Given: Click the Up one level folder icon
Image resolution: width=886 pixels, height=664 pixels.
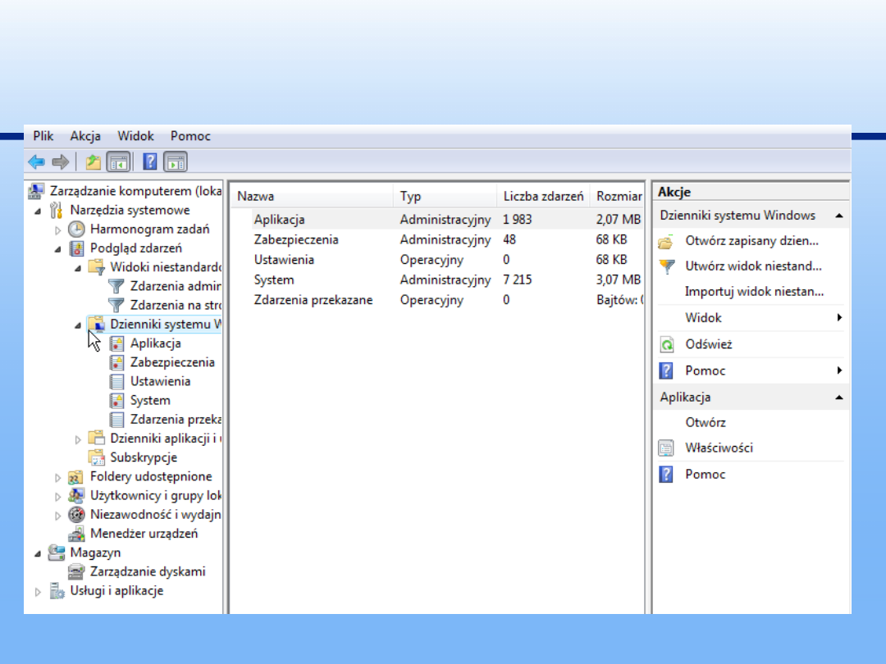Looking at the screenshot, I should [x=94, y=161].
